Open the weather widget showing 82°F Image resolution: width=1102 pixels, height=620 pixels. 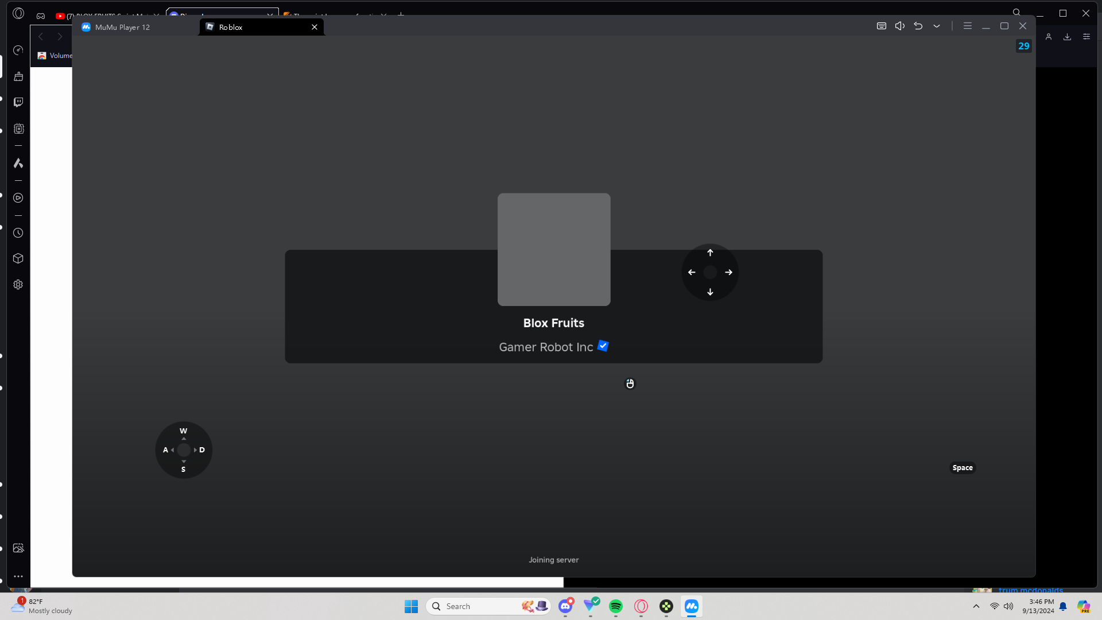click(42, 606)
